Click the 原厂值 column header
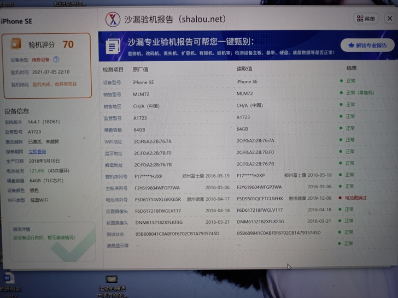The image size is (398, 298). point(140,69)
